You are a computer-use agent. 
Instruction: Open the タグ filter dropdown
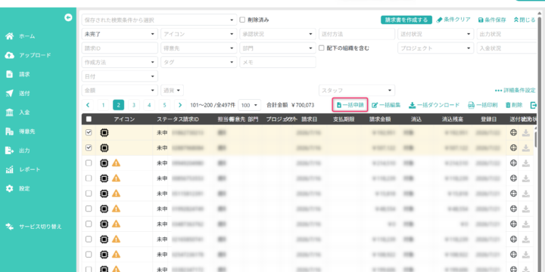coord(199,62)
